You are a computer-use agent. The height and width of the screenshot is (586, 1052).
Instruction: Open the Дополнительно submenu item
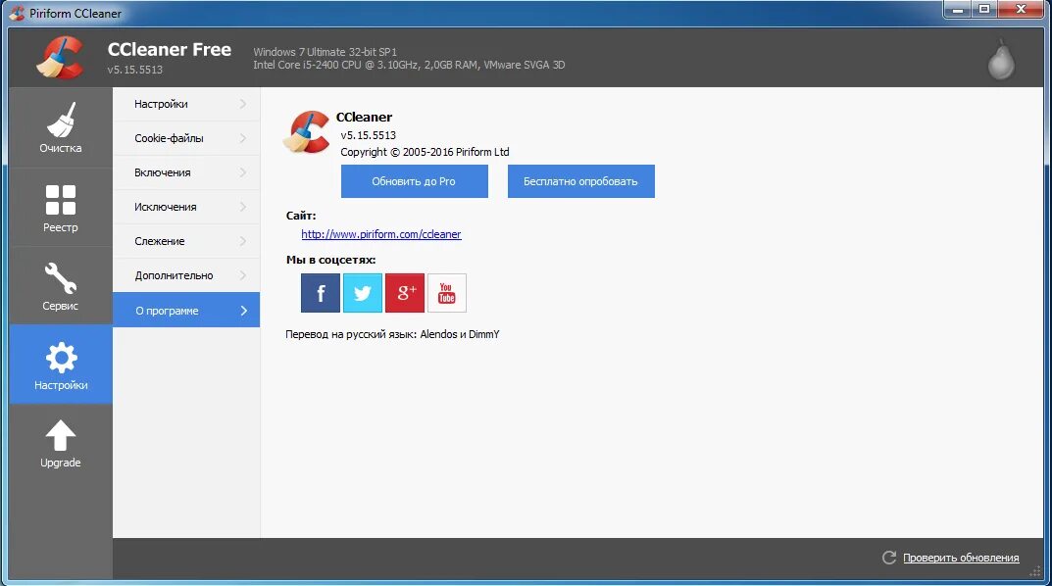tap(186, 275)
